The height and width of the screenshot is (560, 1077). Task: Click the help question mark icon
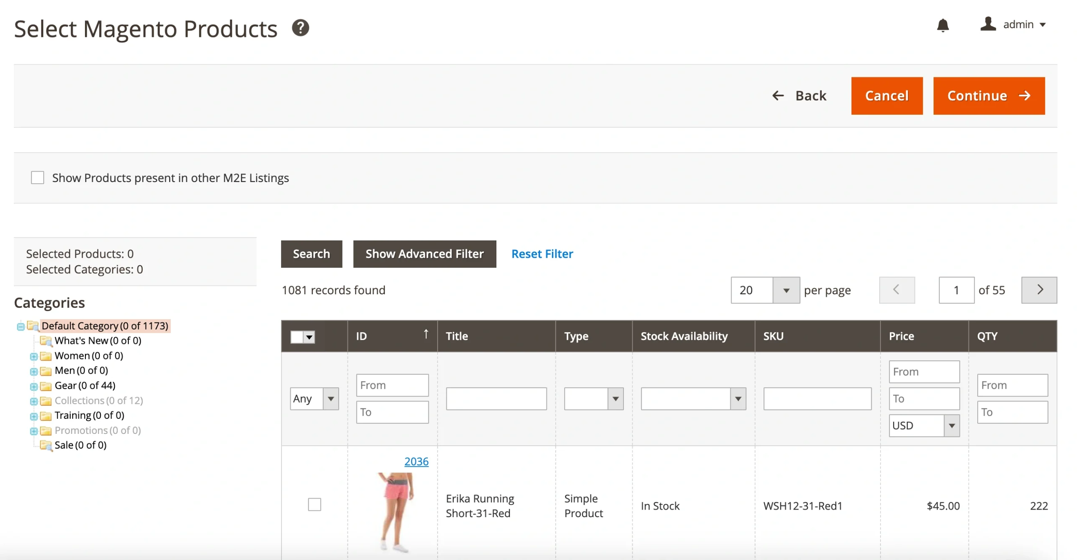pyautogui.click(x=300, y=28)
